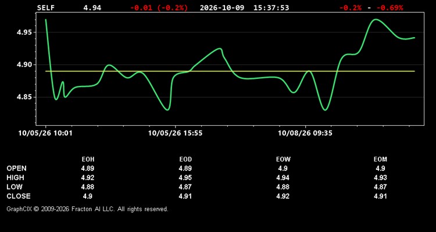Click the 10/05/26 15:55 axis label

point(175,133)
